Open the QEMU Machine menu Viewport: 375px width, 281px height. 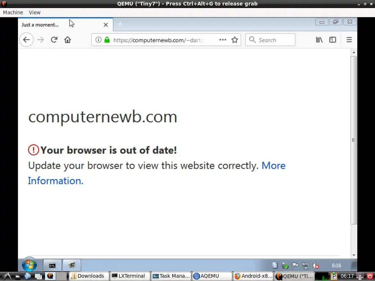click(13, 12)
